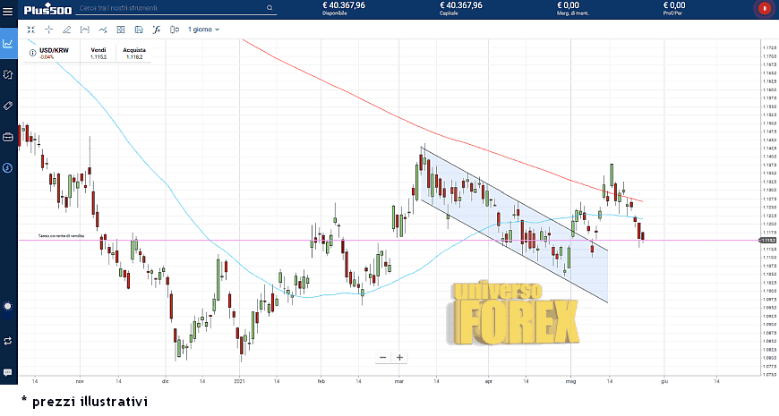Screen dimensions: 779x416
Task: Open the live chat bubble icon
Action: pos(8,371)
